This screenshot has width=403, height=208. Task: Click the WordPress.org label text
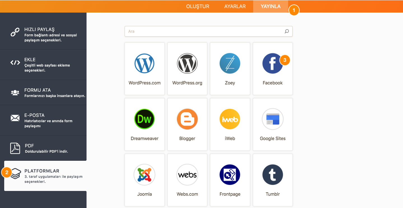click(187, 83)
